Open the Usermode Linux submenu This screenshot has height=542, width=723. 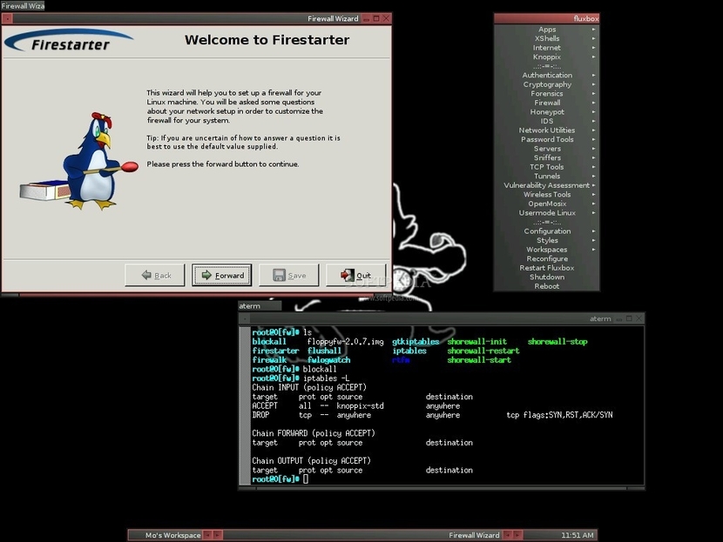click(547, 213)
